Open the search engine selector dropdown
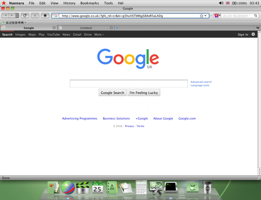Screen dimensions: 261x200 pos(217,16)
